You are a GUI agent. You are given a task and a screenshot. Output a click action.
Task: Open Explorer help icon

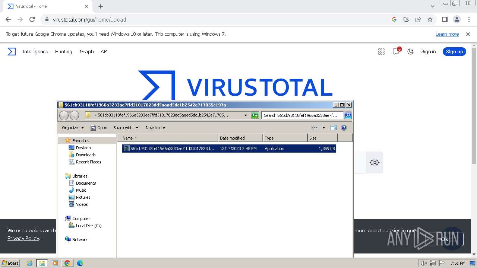344,128
